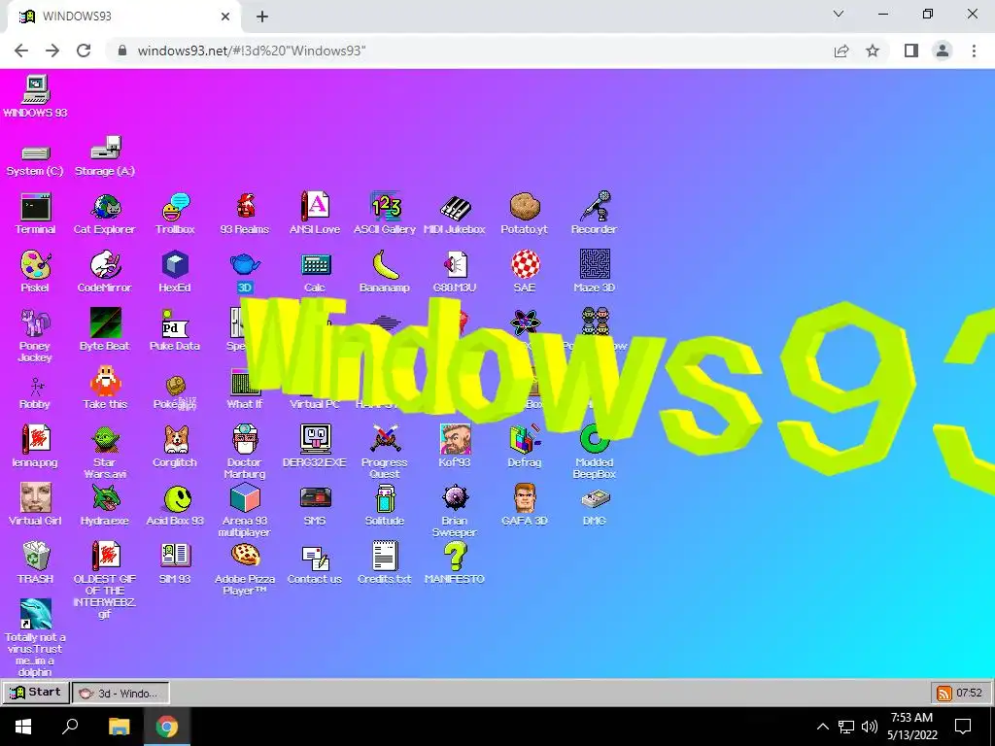Open the Trollbox chat icon
This screenshot has width=995, height=746.
175,207
